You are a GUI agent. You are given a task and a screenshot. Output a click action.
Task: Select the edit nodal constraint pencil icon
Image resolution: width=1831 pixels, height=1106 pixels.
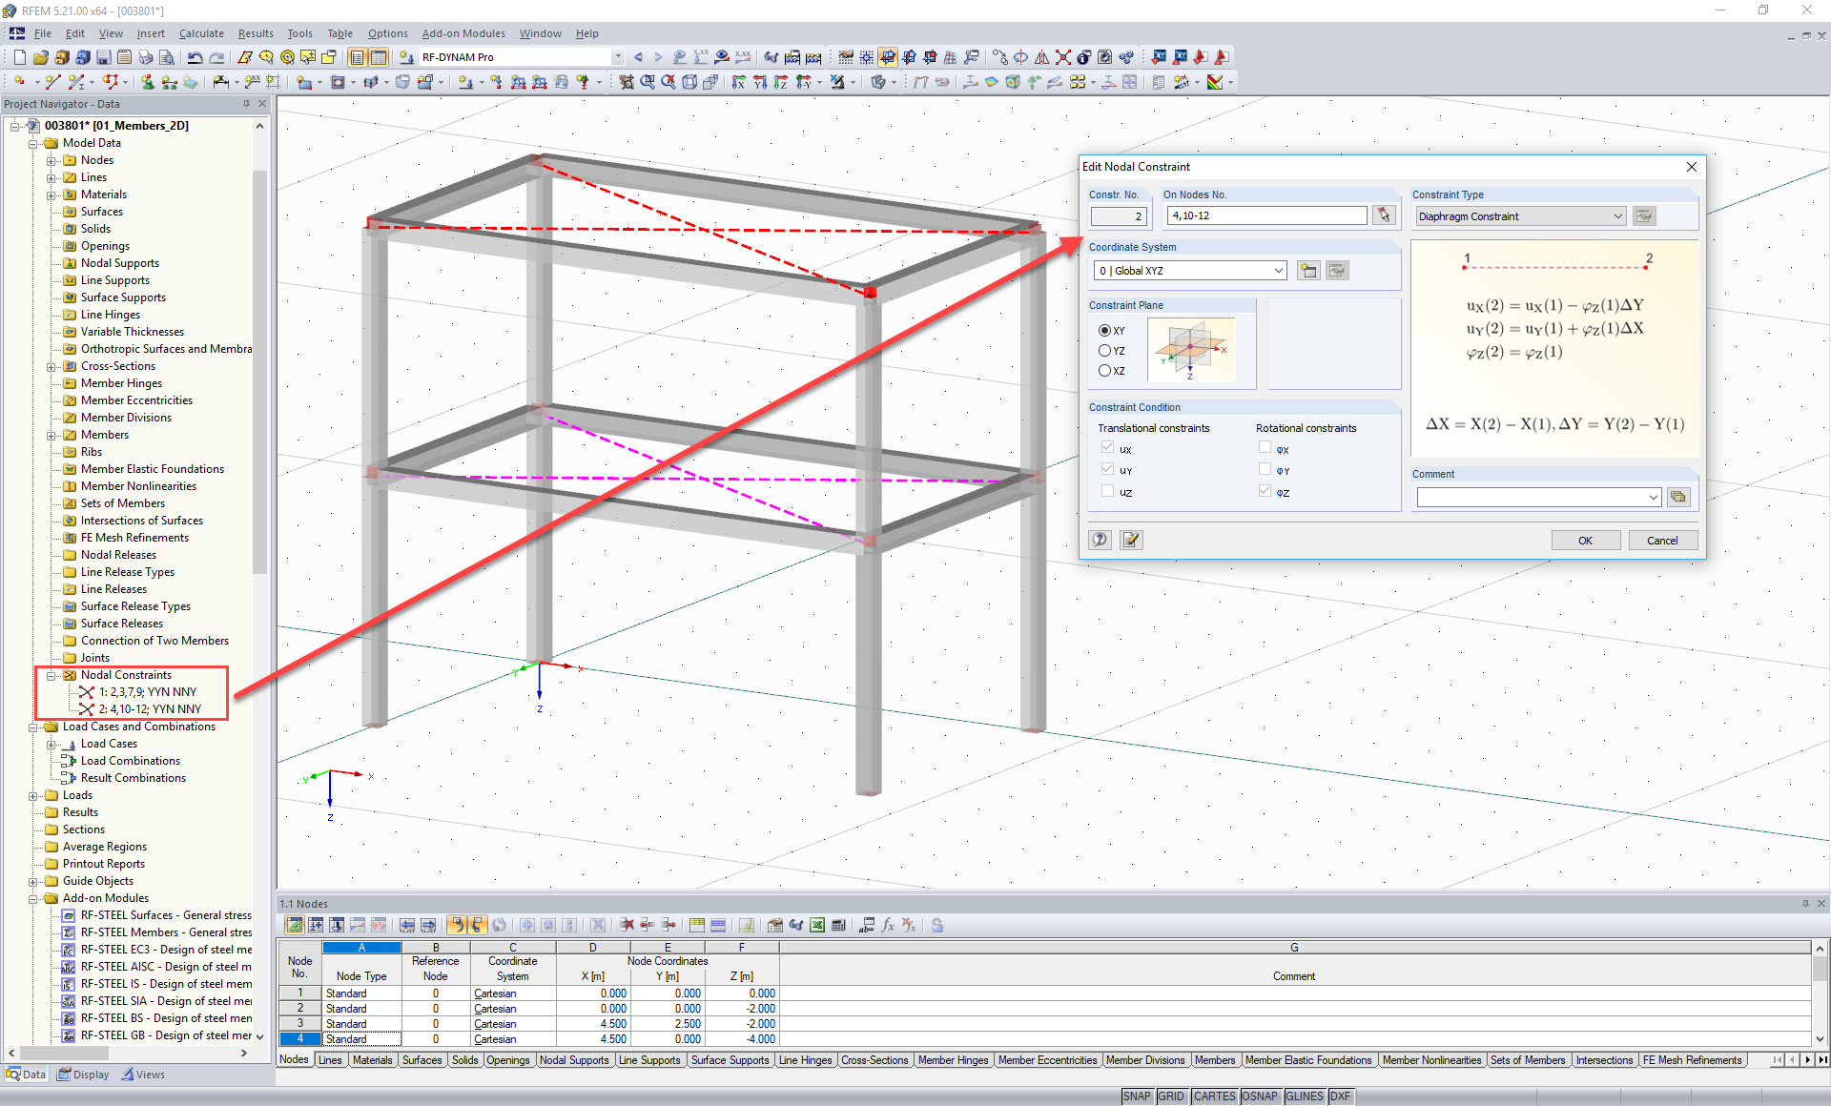(1131, 540)
